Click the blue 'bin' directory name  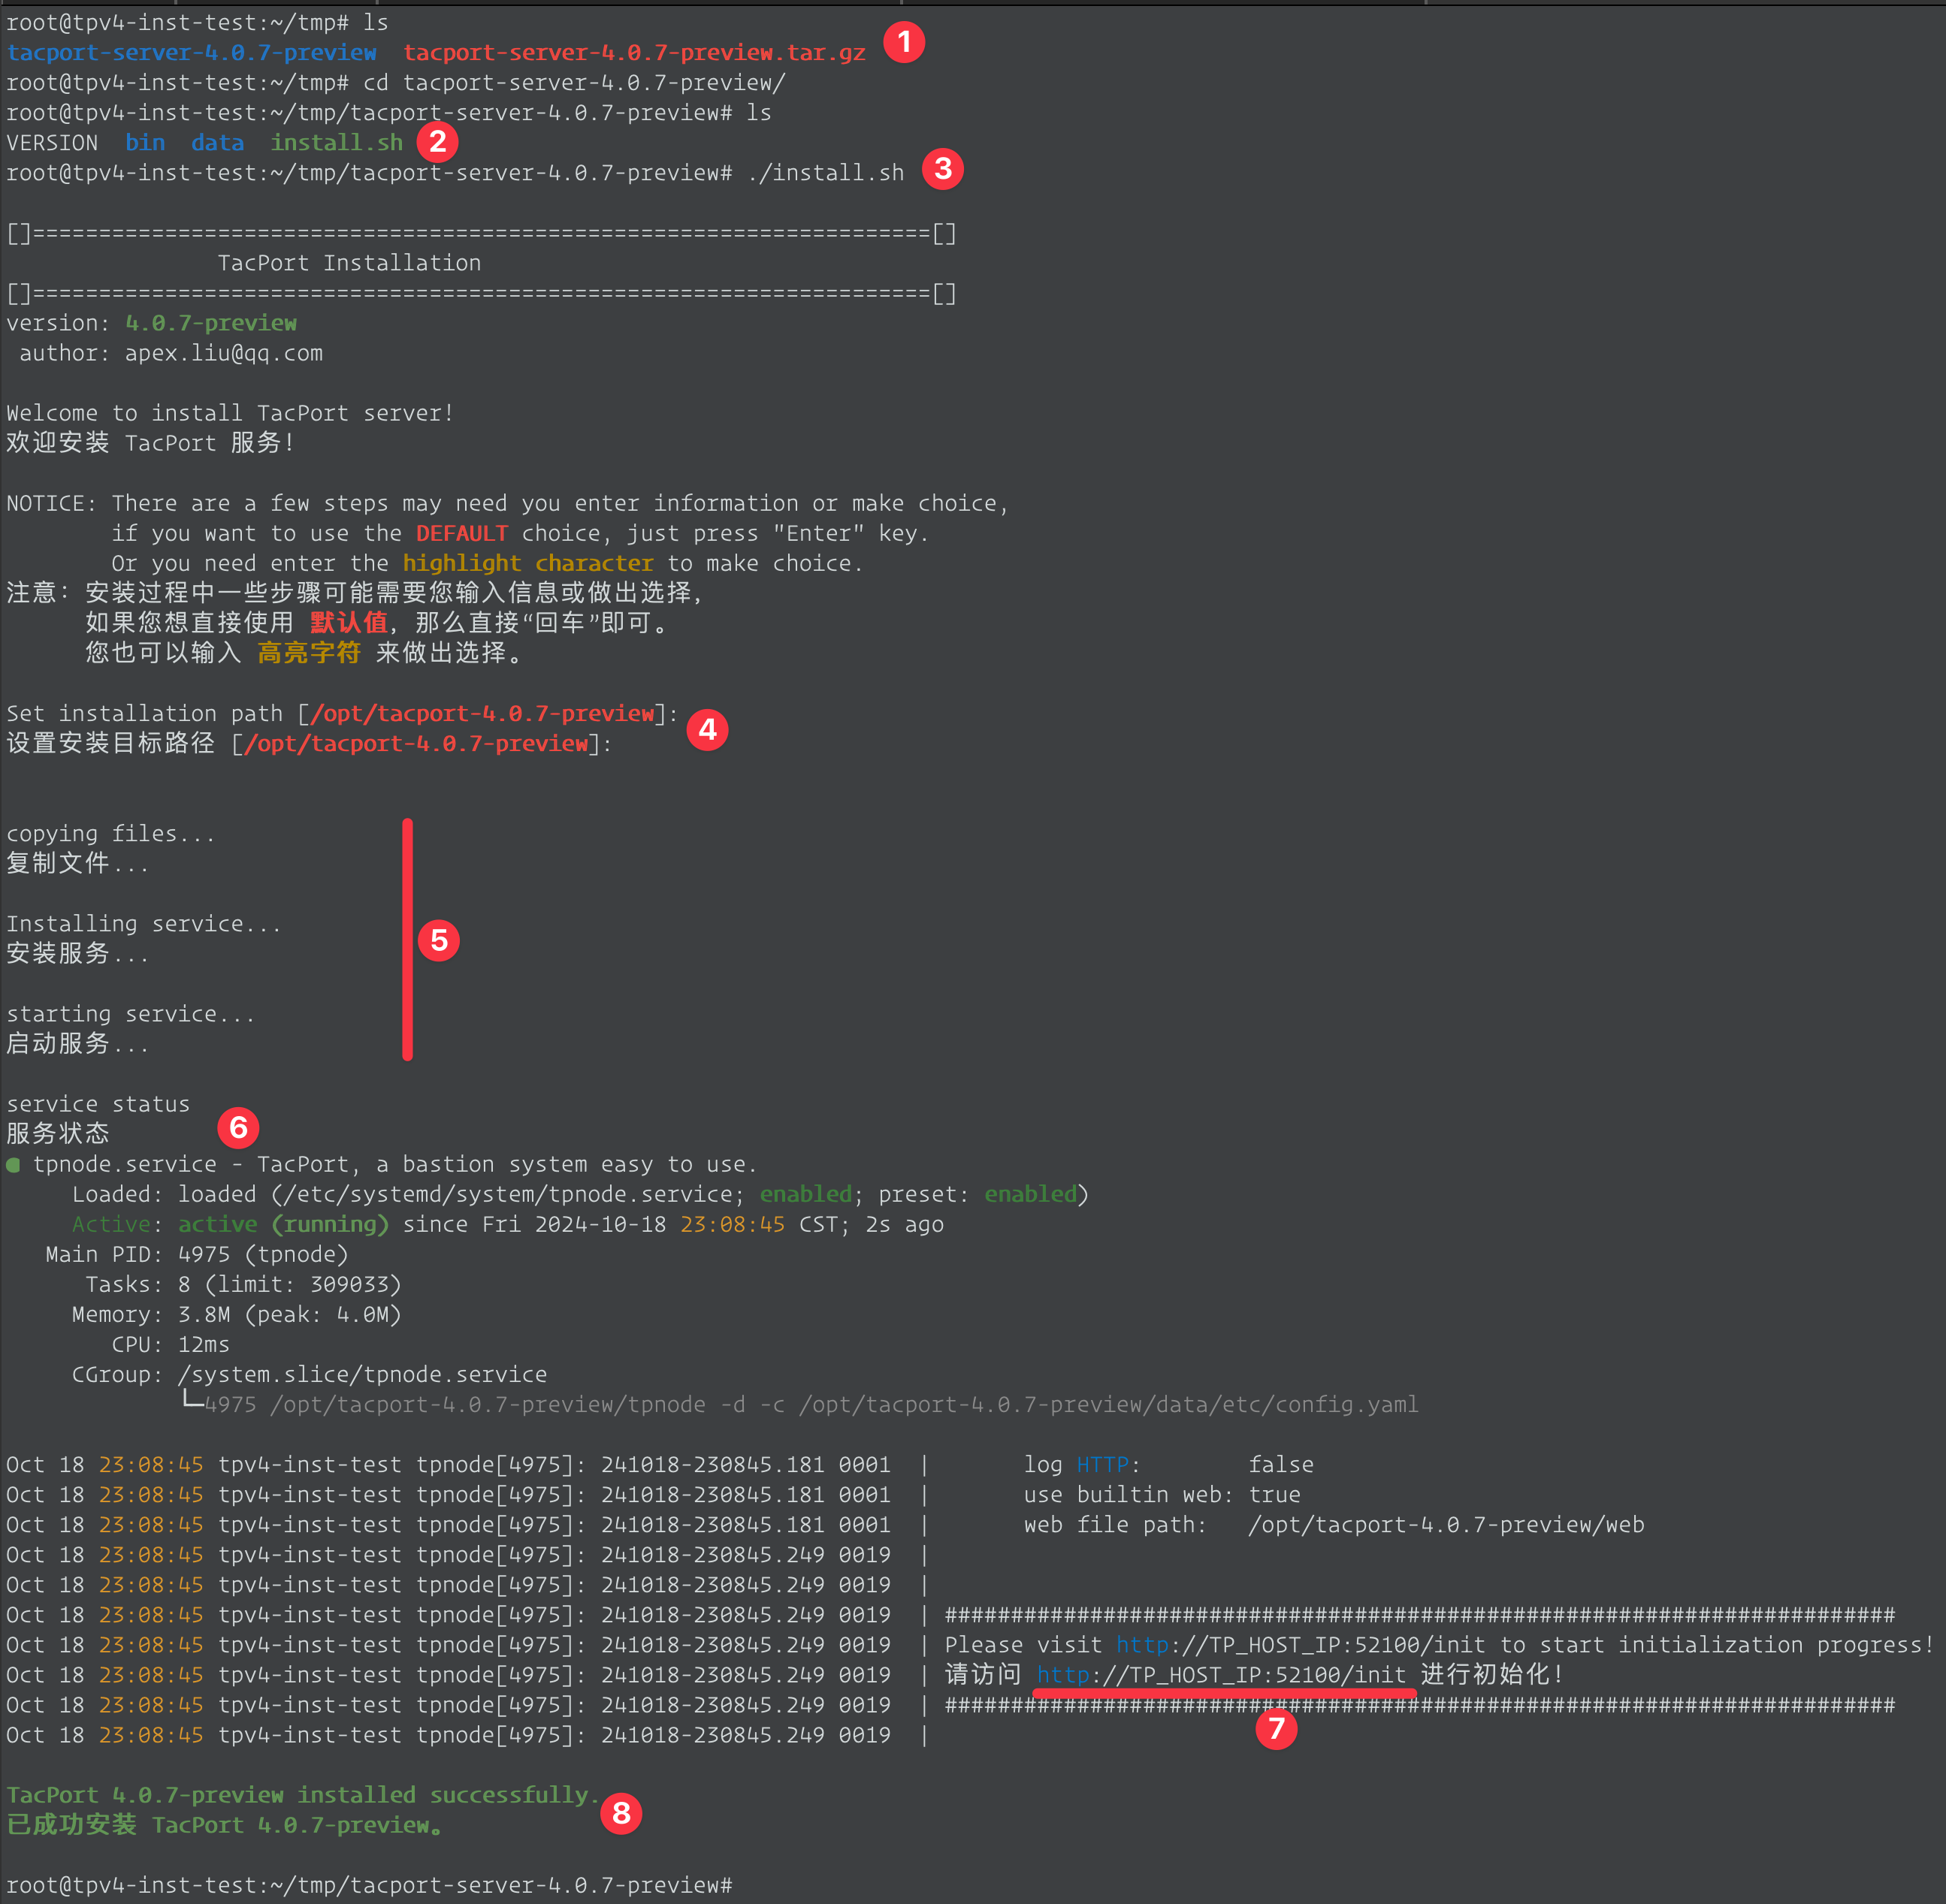point(145,143)
